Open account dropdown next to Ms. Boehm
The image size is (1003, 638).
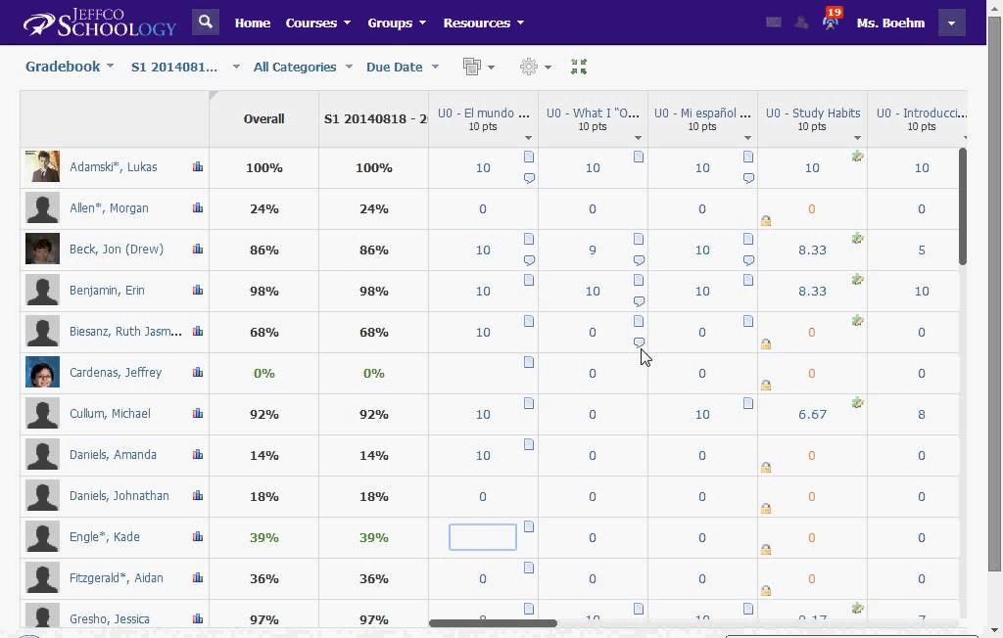951,23
